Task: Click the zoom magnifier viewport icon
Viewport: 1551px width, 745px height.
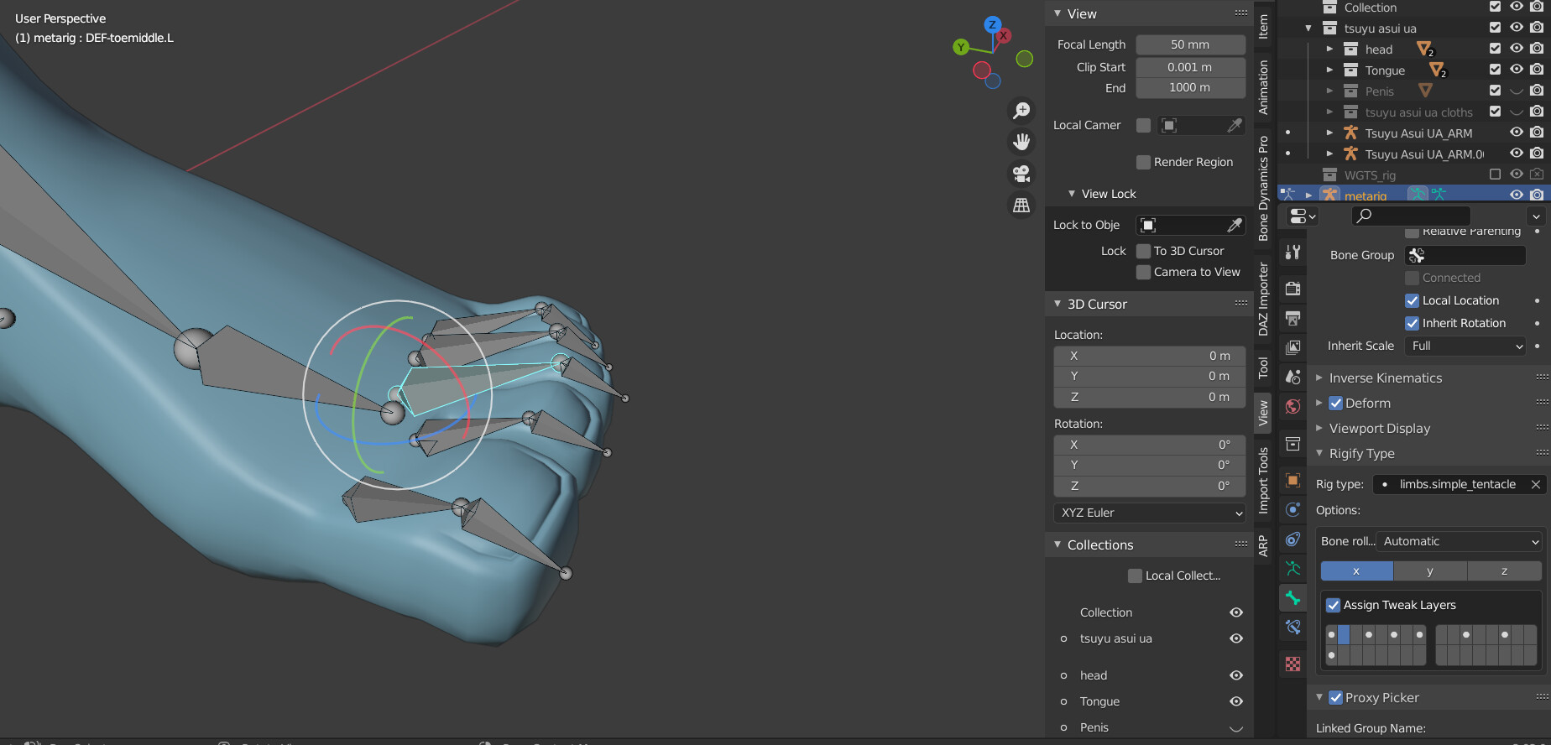Action: pos(1021,111)
